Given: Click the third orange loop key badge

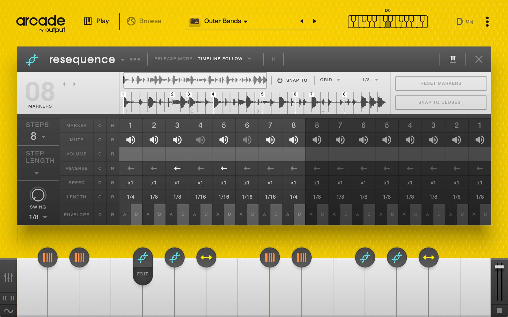Looking at the screenshot, I should pyautogui.click(x=270, y=257).
